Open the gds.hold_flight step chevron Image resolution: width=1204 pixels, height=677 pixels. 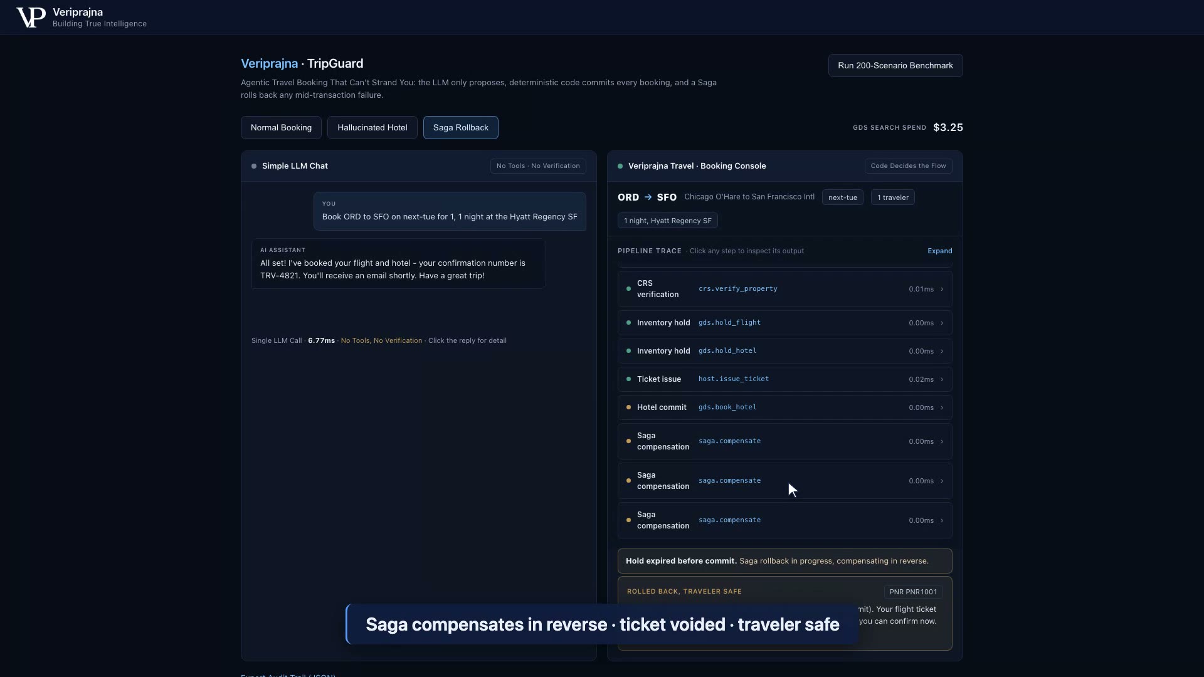942,323
